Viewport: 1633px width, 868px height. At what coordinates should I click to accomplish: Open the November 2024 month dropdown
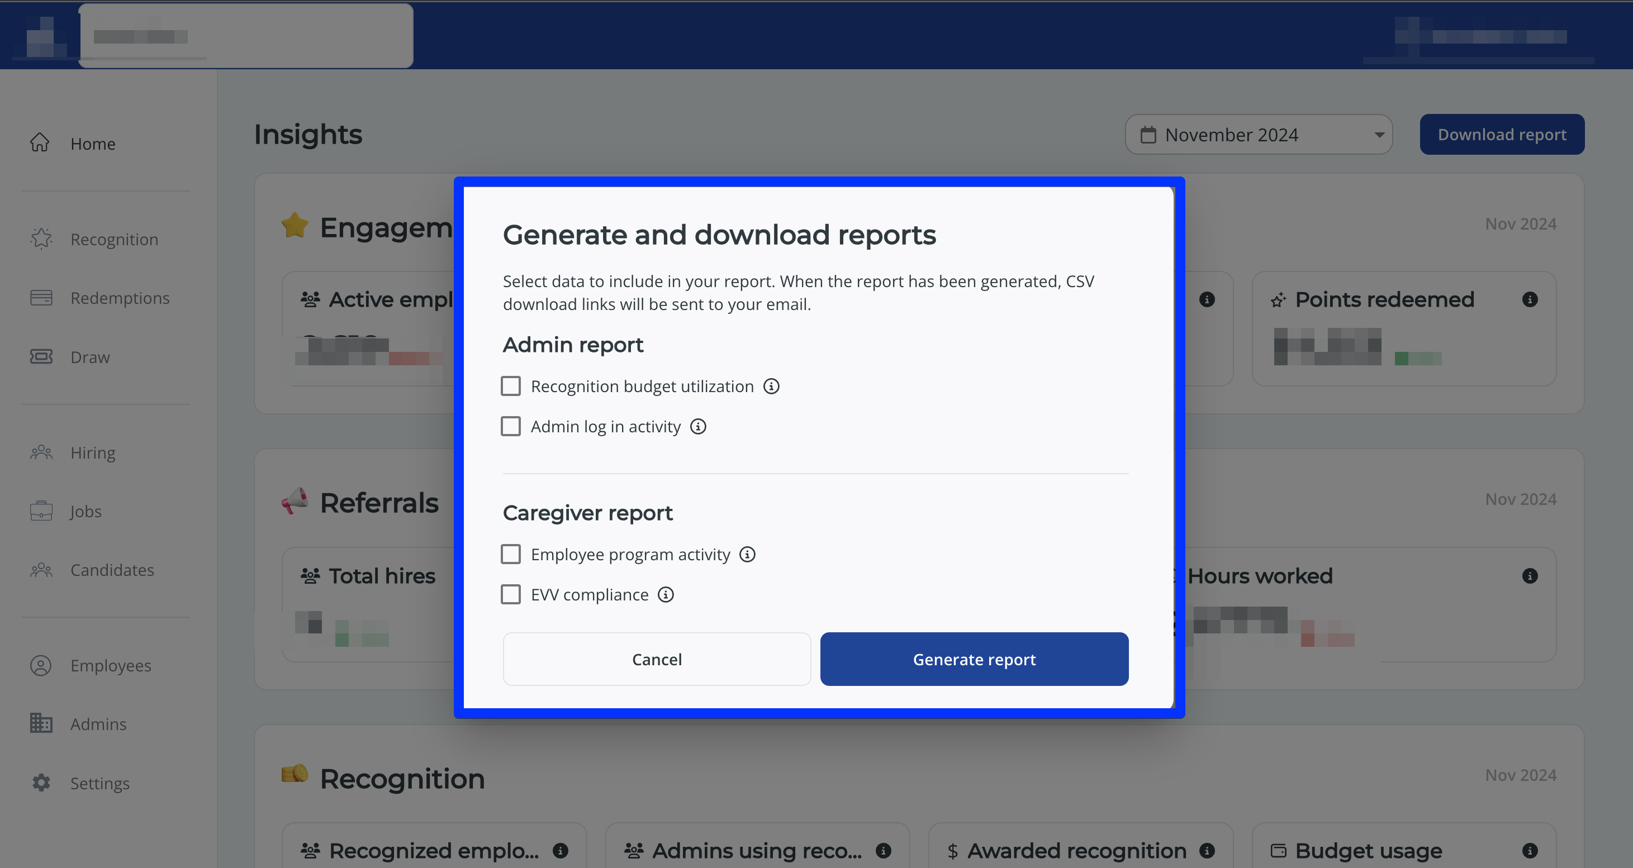tap(1259, 134)
